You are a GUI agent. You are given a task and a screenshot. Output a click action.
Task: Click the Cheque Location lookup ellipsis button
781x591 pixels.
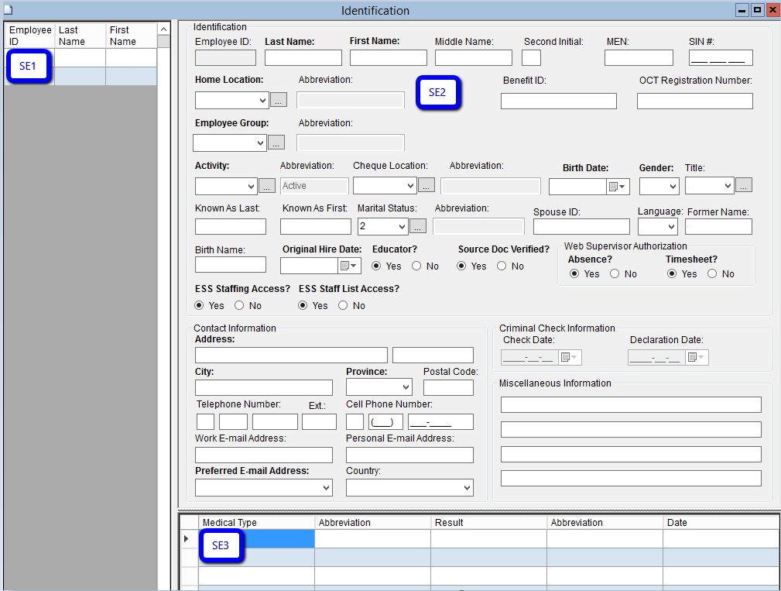(426, 185)
